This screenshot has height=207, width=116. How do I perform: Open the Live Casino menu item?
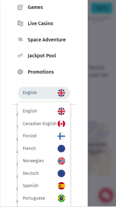(40, 23)
